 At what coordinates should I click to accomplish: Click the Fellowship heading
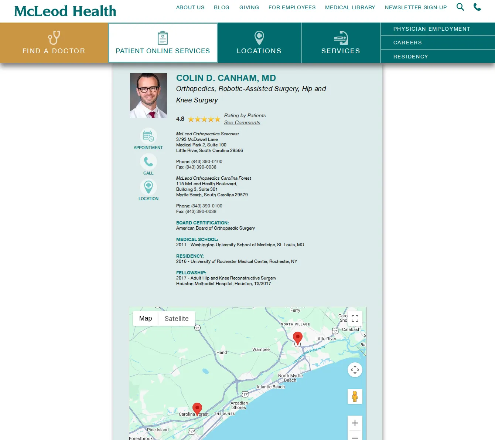(x=191, y=273)
